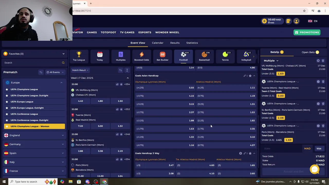Image resolution: width=329 pixels, height=185 pixels.
Task: Open the bet history receipt icon
Action: pyautogui.click(x=288, y=21)
